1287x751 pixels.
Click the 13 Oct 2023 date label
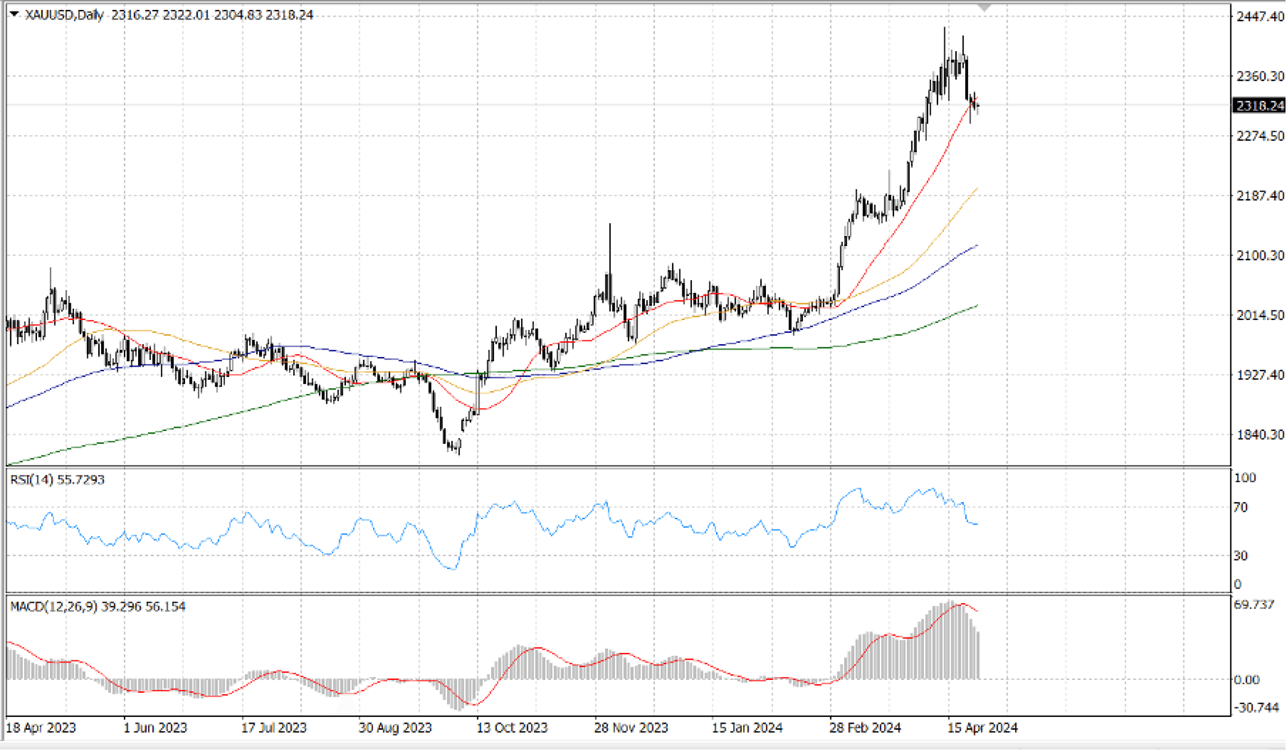[x=512, y=727]
